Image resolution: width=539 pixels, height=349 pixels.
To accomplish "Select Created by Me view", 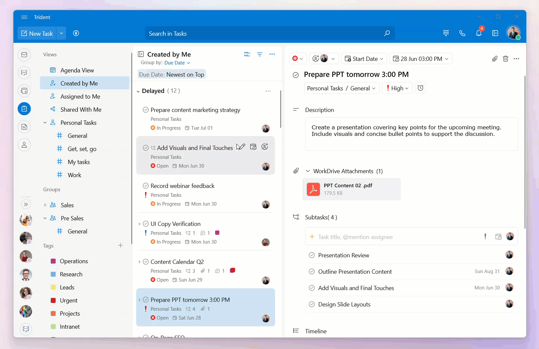I will (x=84, y=83).
